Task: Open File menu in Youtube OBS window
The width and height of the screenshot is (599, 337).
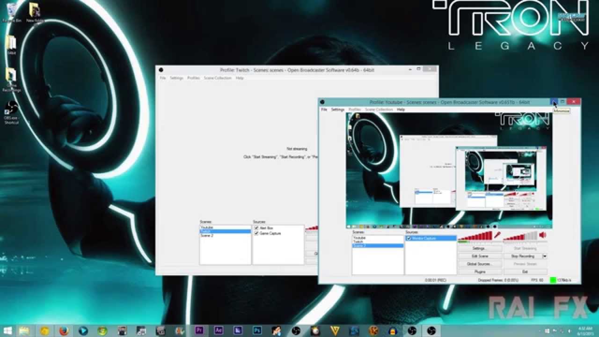Action: click(x=324, y=110)
